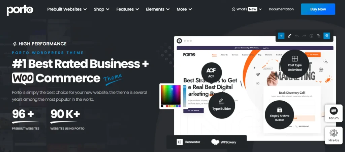Open the Documentation link
This screenshot has height=152, width=345.
coord(281,9)
